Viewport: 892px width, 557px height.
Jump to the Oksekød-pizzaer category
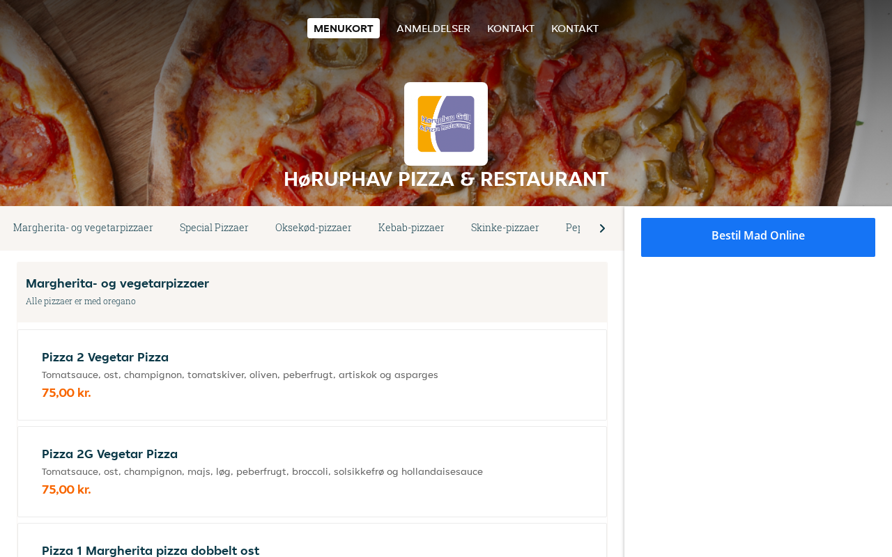(314, 228)
